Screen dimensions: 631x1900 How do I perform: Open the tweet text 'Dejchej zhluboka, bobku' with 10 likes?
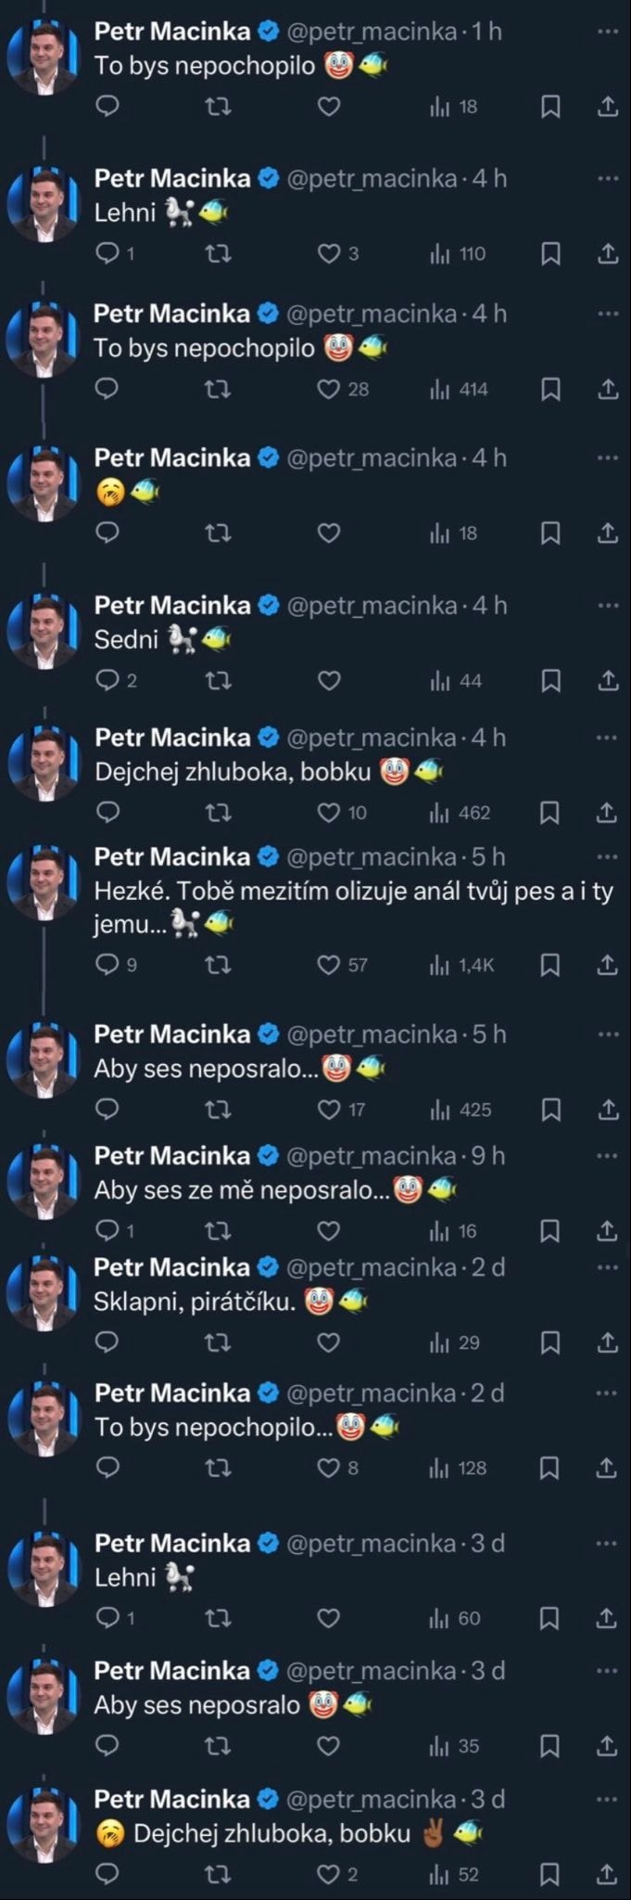coord(233,772)
